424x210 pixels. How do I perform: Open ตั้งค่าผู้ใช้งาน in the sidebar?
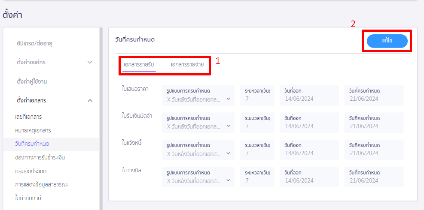coord(32,81)
